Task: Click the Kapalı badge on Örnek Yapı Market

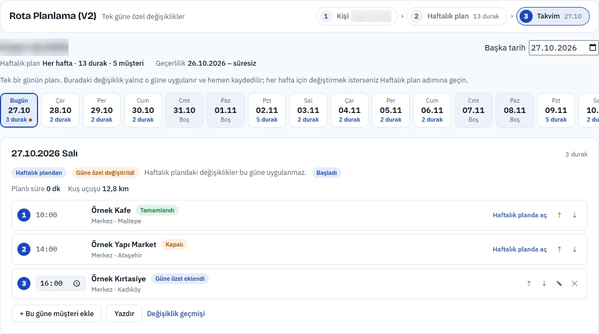Action: click(174, 245)
